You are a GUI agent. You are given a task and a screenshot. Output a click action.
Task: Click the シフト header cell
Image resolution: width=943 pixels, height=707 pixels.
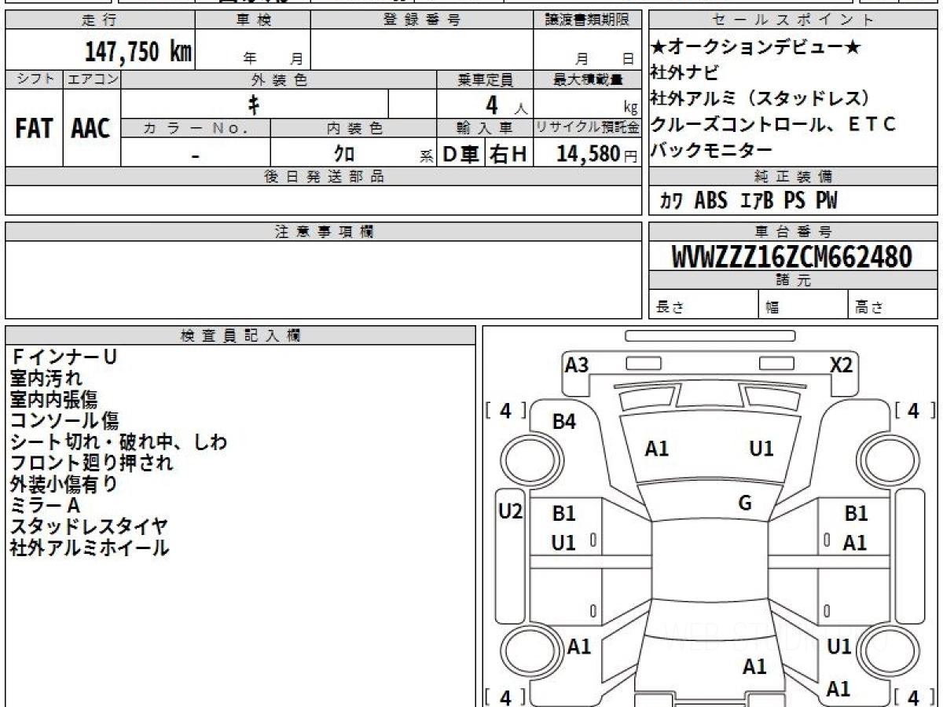point(35,79)
